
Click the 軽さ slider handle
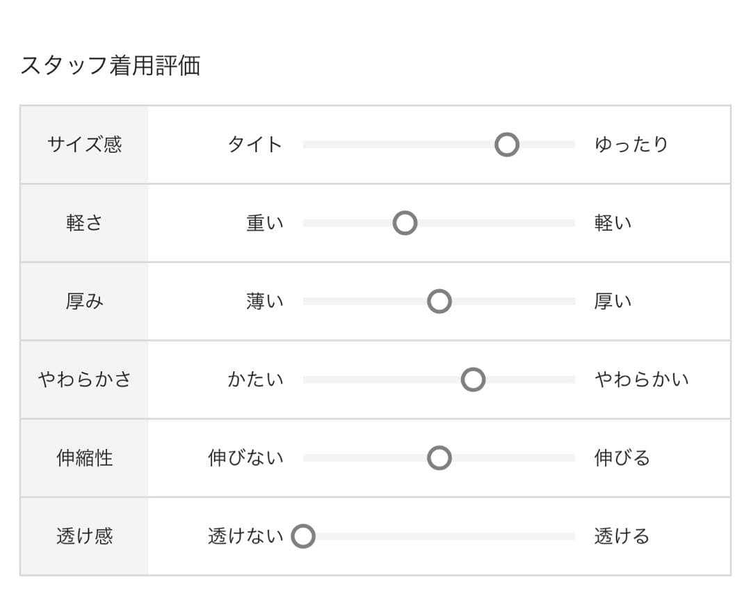click(405, 223)
